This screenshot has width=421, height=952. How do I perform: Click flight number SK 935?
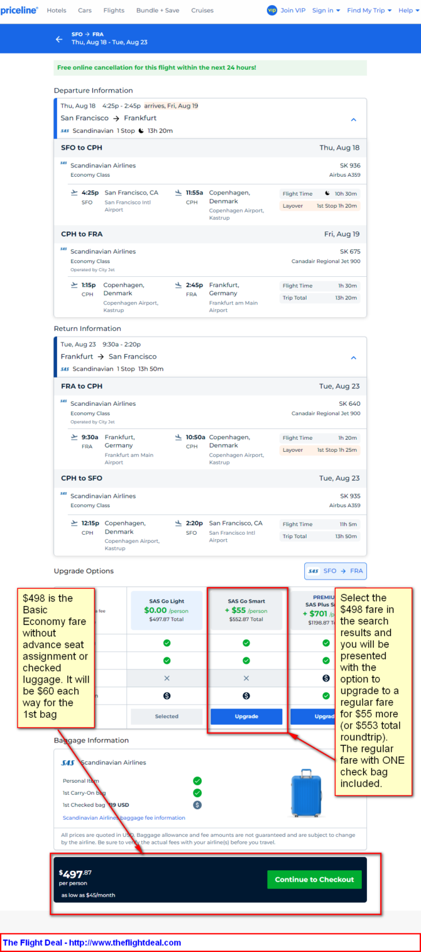pyautogui.click(x=350, y=496)
